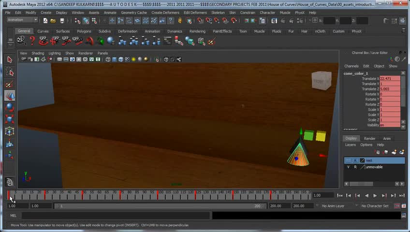
Task: Click the Save scene icon
Action: (62, 21)
